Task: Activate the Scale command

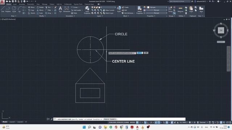Action: [x=40, y=13]
